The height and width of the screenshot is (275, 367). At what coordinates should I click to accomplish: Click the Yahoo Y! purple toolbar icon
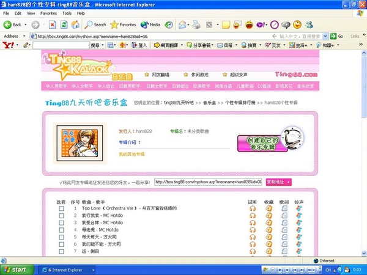(x=261, y=25)
